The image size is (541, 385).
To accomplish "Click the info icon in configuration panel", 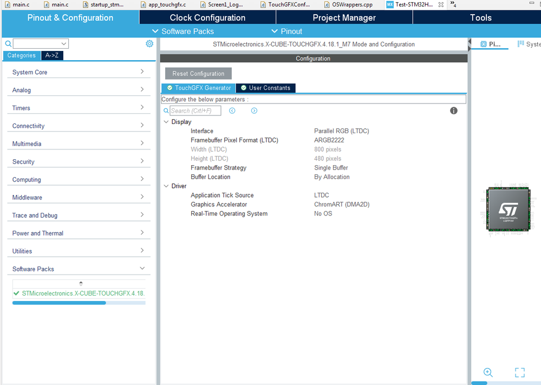I will 454,111.
